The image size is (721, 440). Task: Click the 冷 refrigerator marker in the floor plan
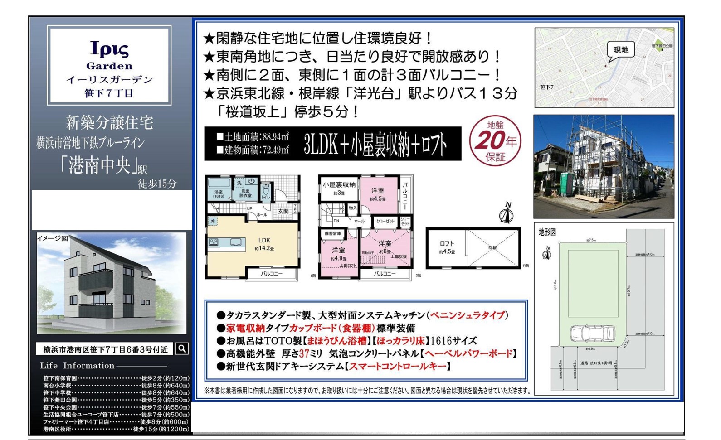pyautogui.click(x=213, y=221)
